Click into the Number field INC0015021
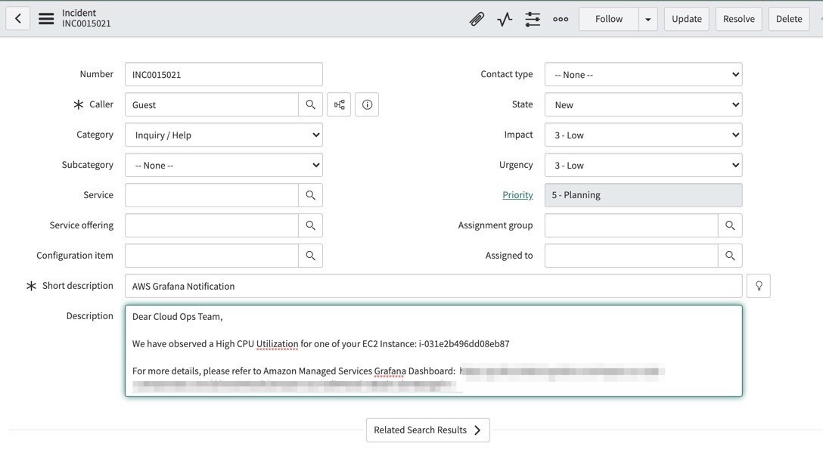The image size is (823, 450). tap(224, 74)
